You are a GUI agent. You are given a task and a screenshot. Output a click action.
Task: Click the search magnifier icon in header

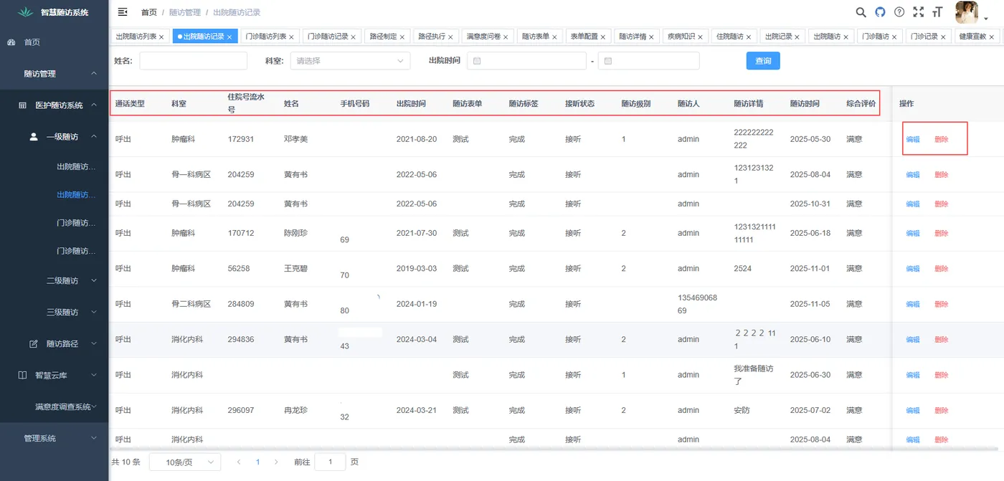(x=861, y=11)
